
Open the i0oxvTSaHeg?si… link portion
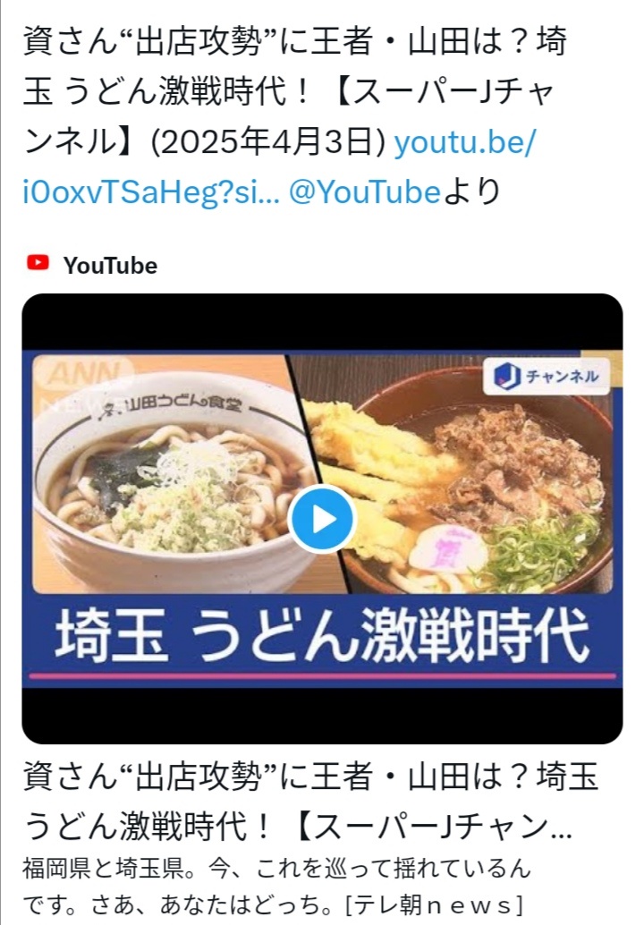(x=151, y=192)
